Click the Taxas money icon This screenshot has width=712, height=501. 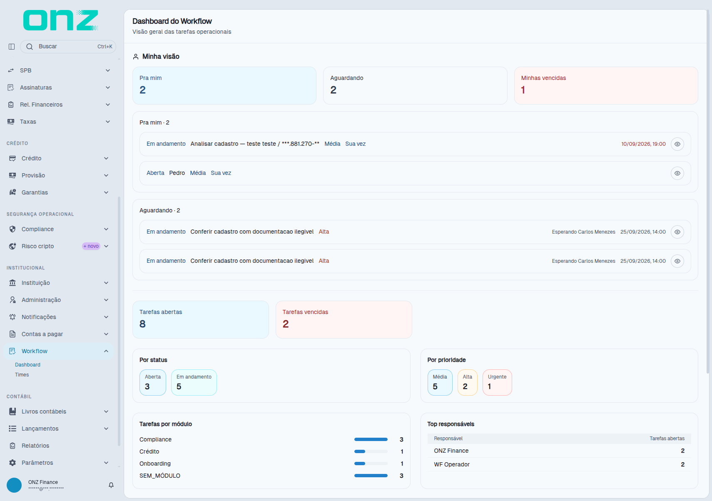pyautogui.click(x=11, y=122)
